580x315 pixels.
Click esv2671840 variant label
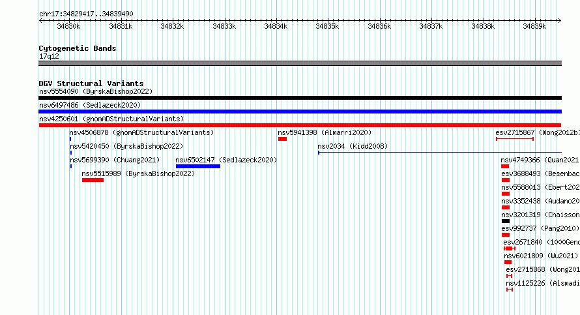(542, 242)
